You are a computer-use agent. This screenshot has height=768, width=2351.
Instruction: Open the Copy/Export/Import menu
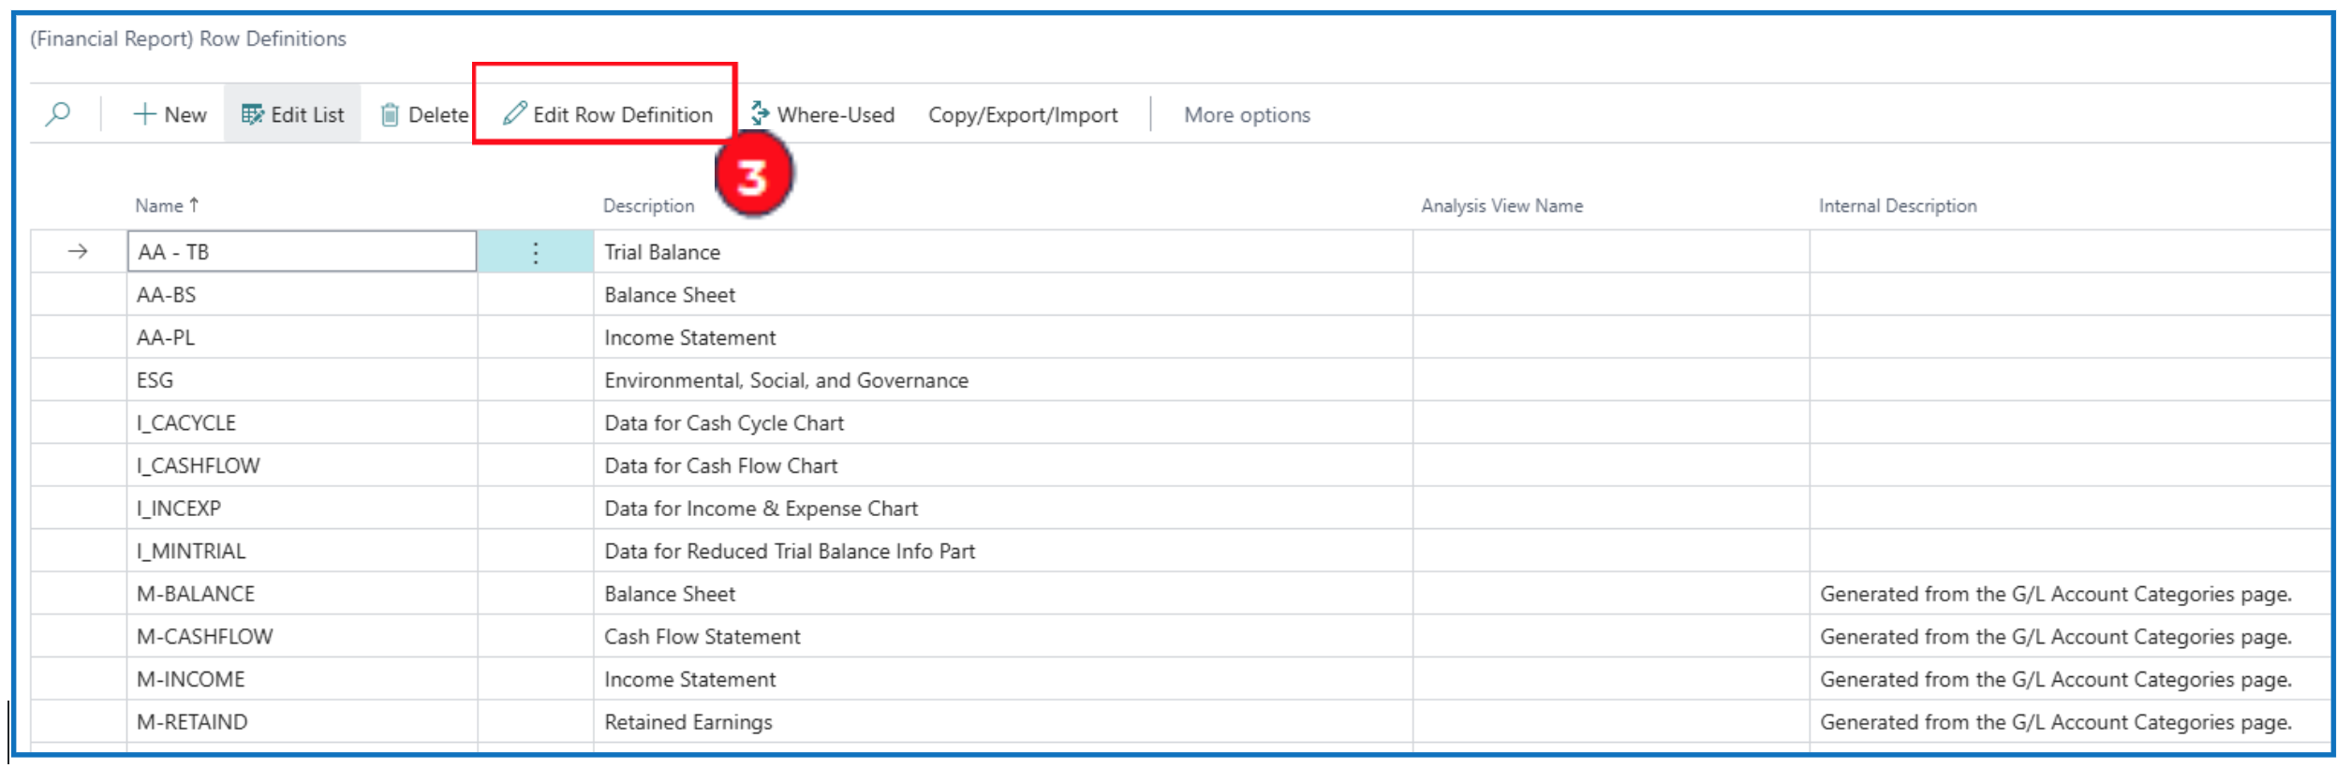(x=1022, y=114)
